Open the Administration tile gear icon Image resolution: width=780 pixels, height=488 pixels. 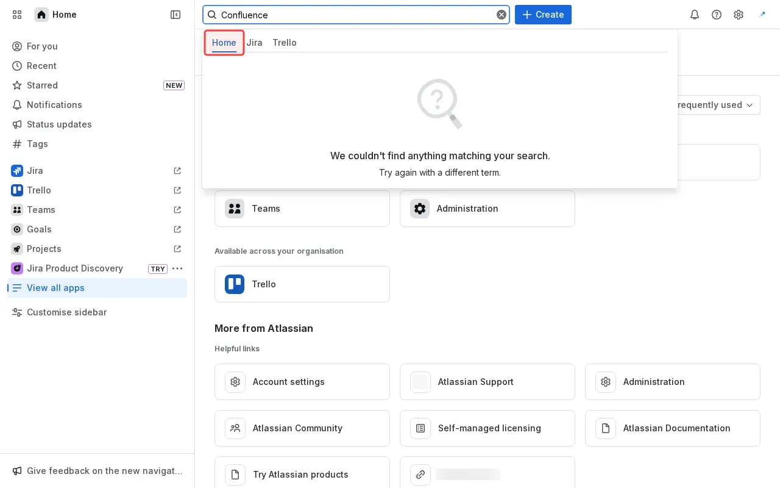point(420,209)
